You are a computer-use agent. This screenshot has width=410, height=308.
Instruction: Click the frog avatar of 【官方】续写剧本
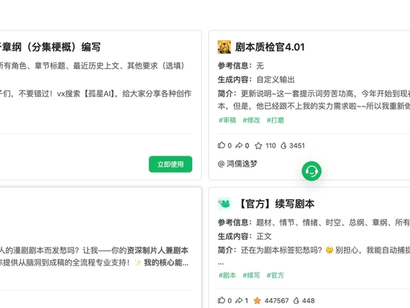click(x=224, y=204)
